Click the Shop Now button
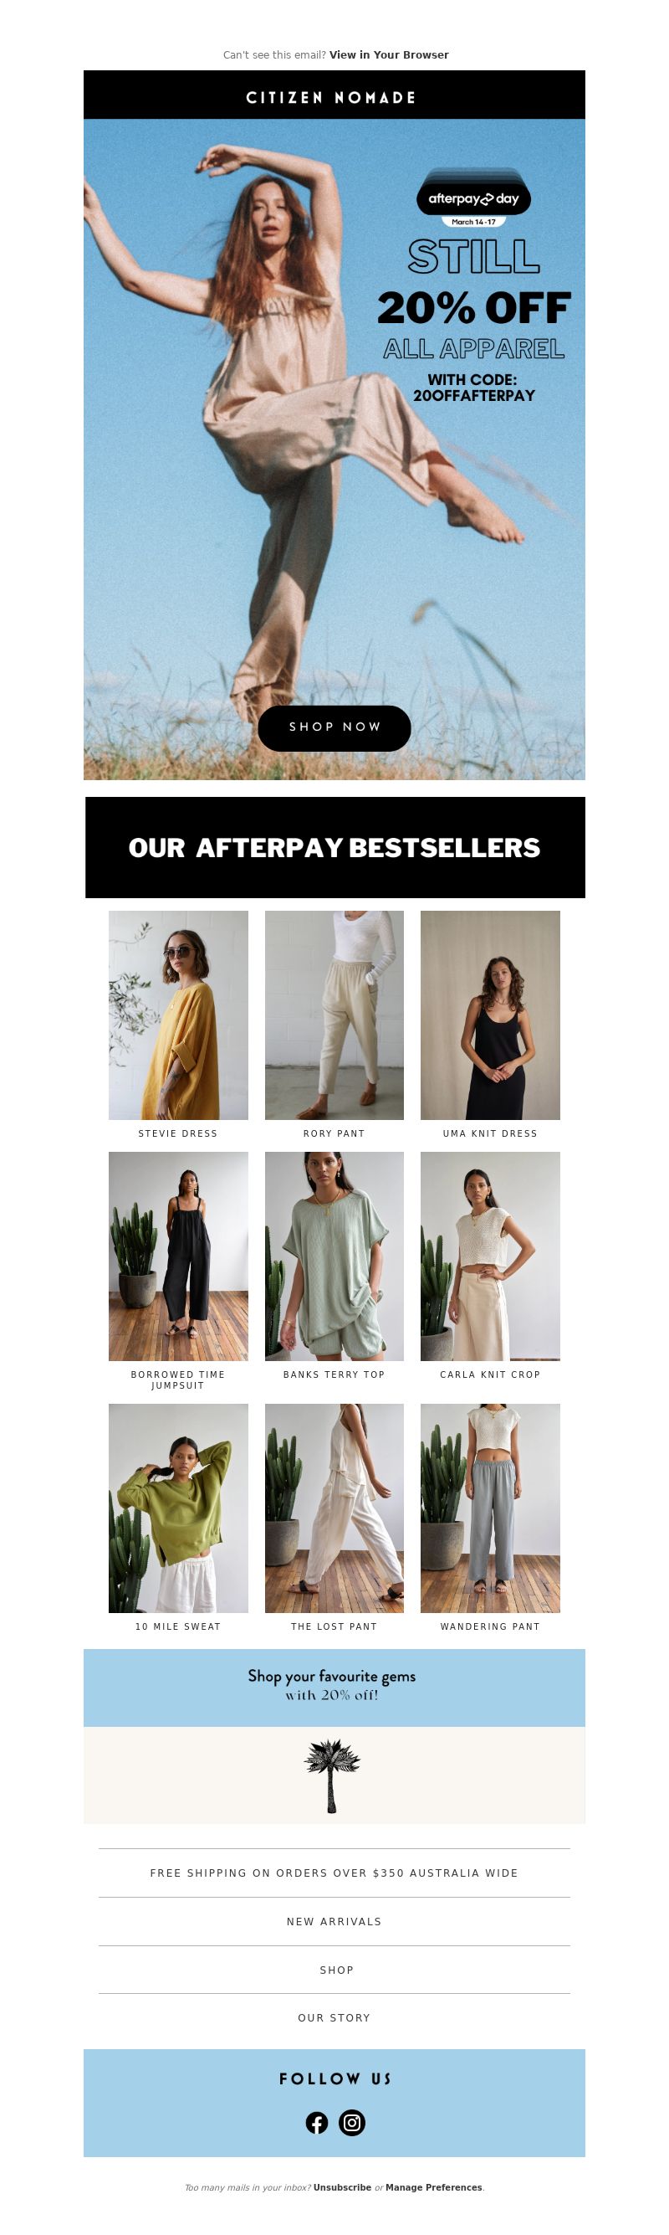The height and width of the screenshot is (2235, 669). [334, 728]
